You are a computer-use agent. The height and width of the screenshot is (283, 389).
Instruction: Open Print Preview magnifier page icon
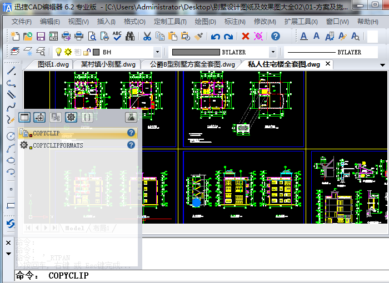coord(92,36)
